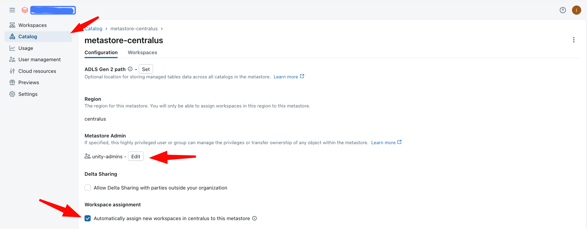Click the Databricks logo icon
This screenshot has height=229, width=587.
[25, 10]
